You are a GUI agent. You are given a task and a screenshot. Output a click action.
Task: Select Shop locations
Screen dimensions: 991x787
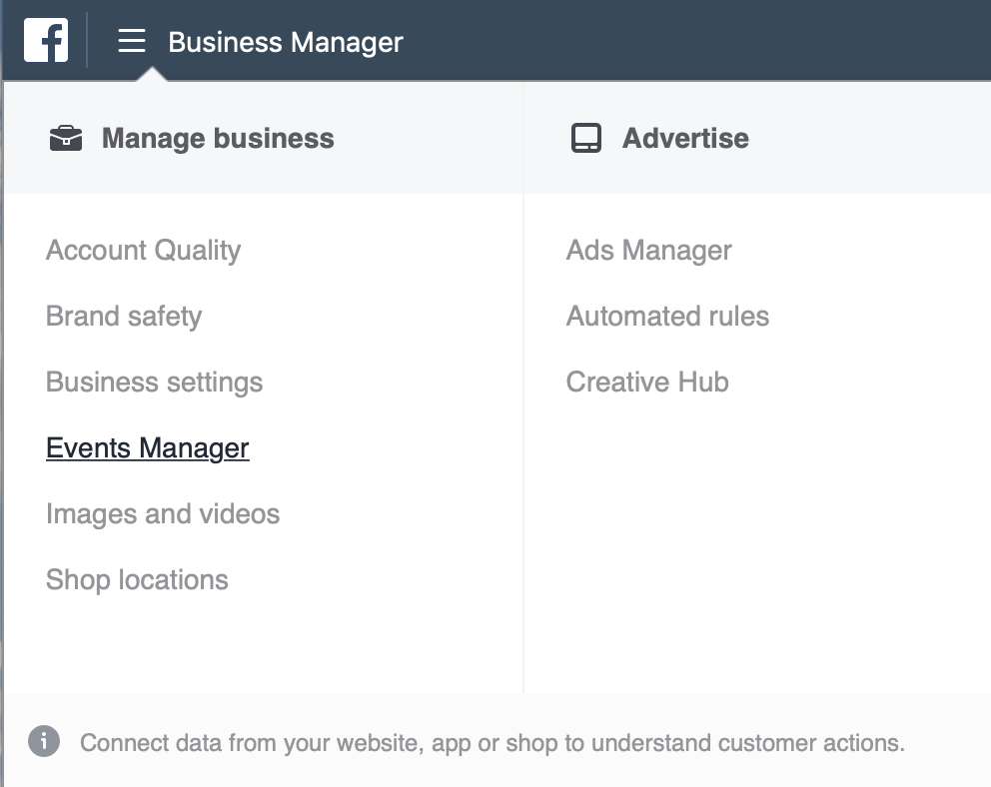(137, 580)
